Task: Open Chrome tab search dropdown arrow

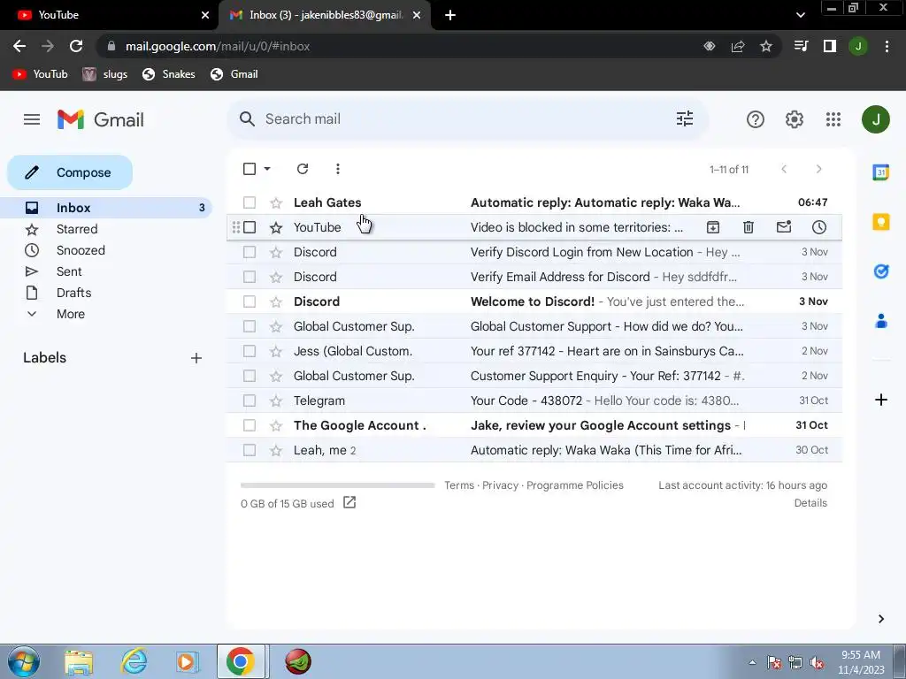Action: (x=800, y=15)
